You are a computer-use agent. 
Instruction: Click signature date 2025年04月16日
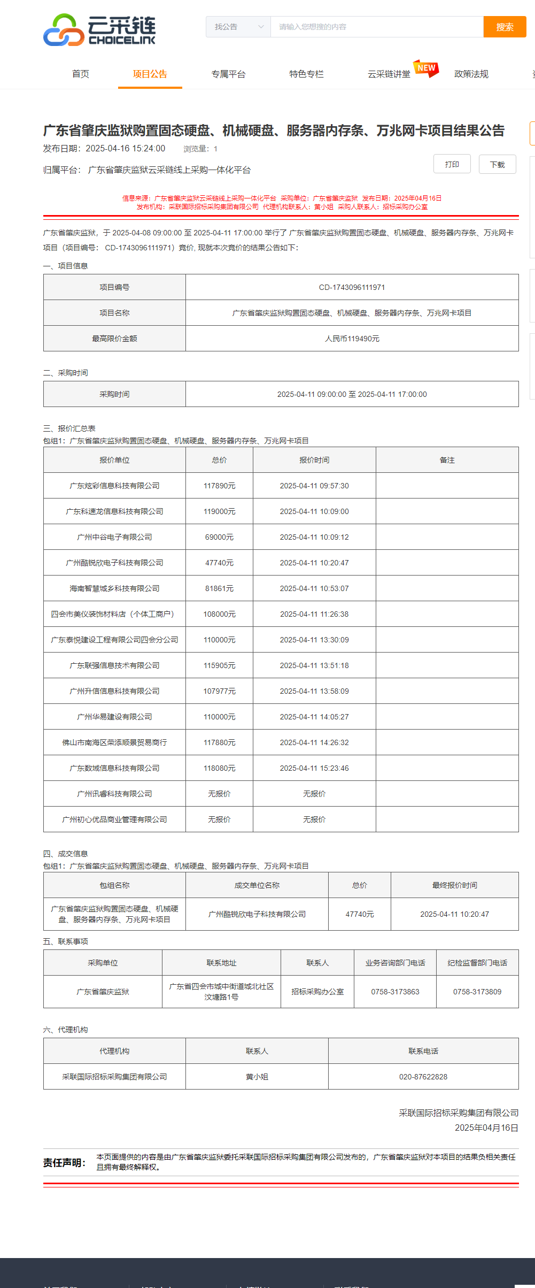pyautogui.click(x=486, y=1128)
